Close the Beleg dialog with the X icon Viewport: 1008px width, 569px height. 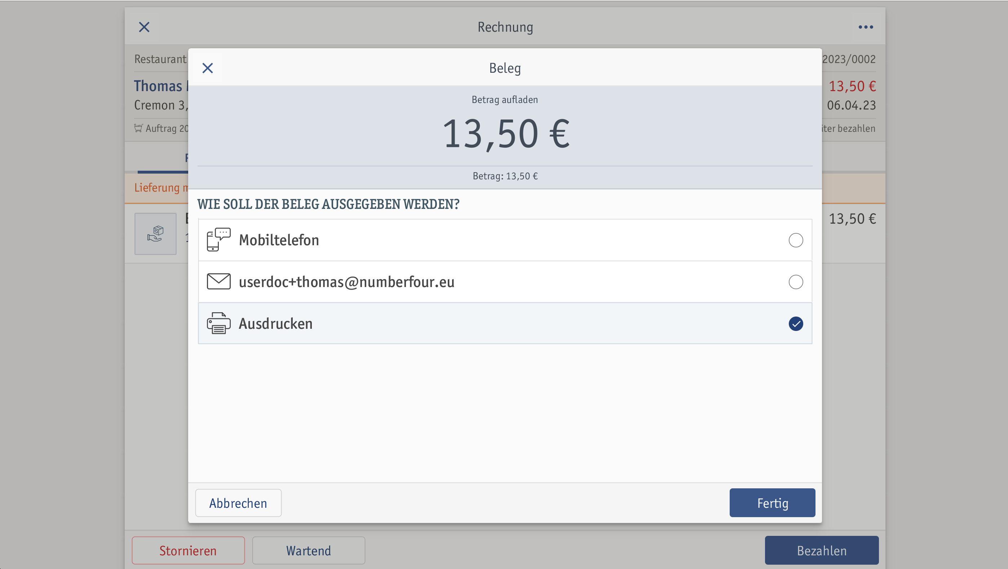(x=207, y=68)
